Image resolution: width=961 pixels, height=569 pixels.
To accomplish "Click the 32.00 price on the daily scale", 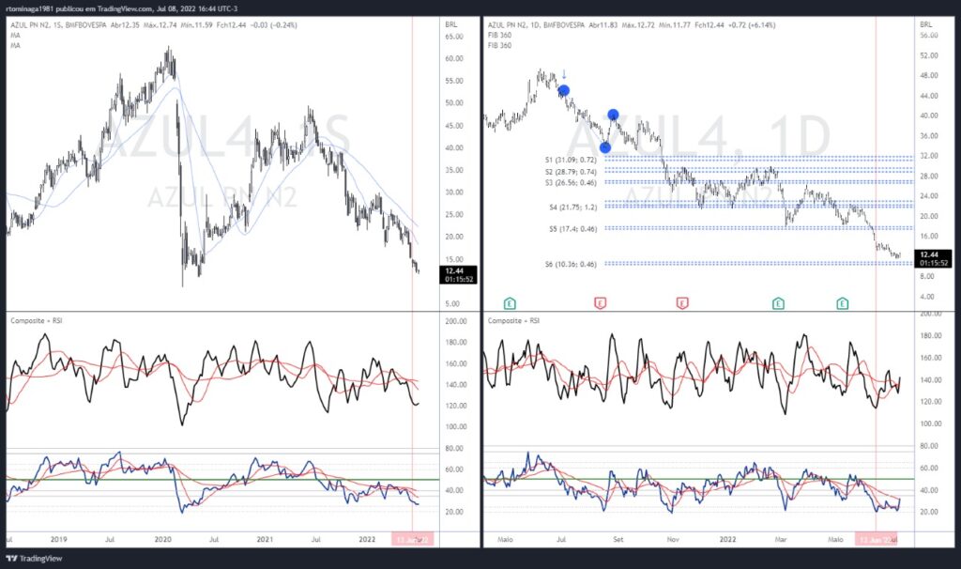I will click(929, 156).
